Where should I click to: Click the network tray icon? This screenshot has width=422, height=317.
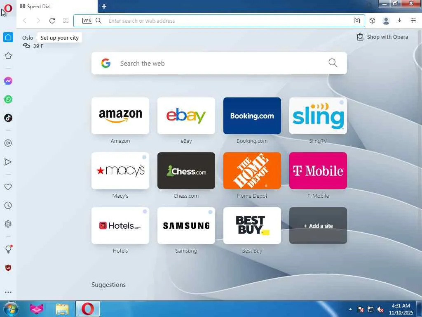click(370, 309)
